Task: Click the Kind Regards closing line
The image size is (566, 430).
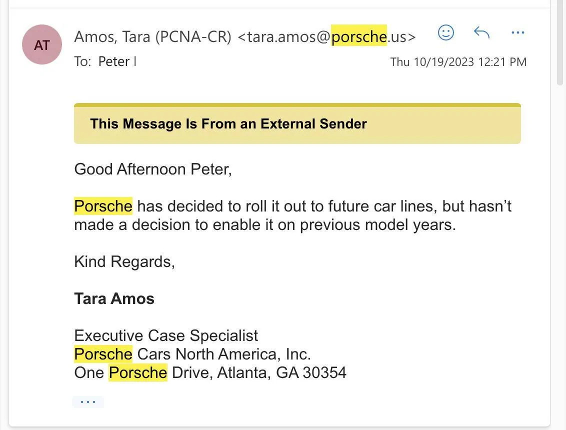Action: (x=124, y=262)
